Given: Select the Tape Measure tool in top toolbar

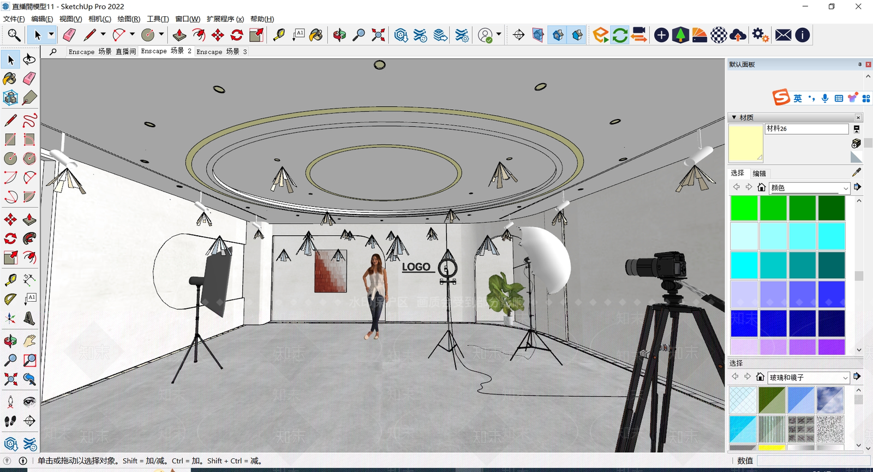Looking at the screenshot, I should pyautogui.click(x=279, y=35).
